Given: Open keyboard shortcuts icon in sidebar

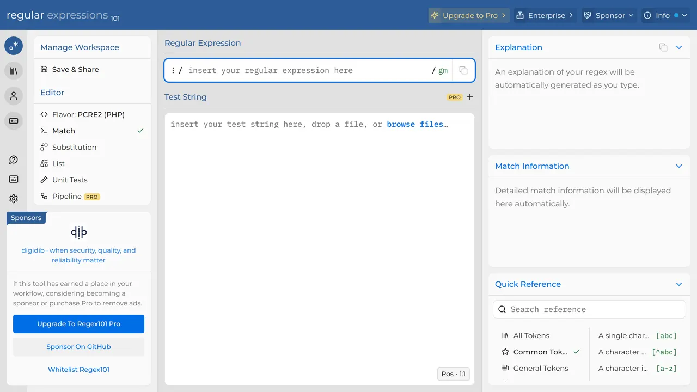Looking at the screenshot, I should [14, 179].
